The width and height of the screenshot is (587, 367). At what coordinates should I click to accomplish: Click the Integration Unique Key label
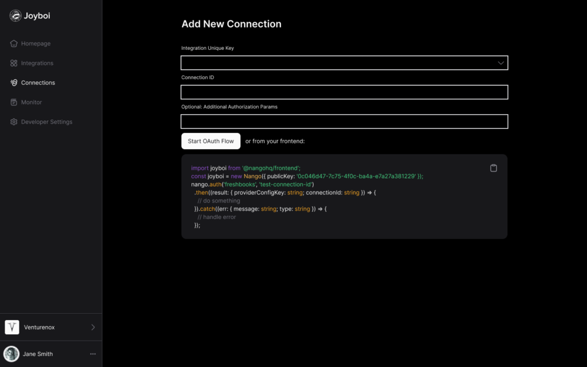208,48
